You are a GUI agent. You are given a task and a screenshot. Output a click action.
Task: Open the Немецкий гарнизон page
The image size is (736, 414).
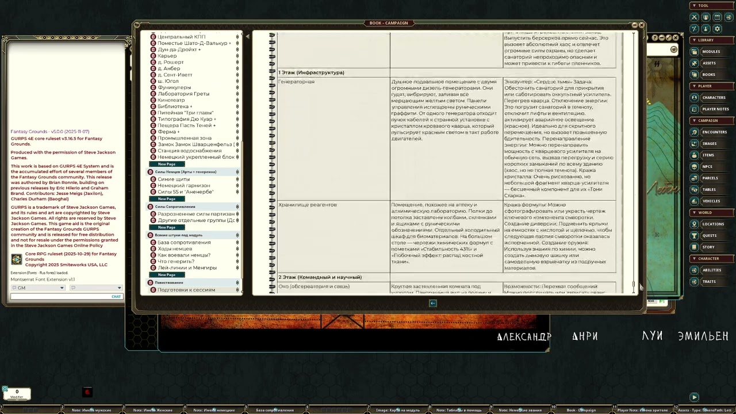pyautogui.click(x=183, y=186)
